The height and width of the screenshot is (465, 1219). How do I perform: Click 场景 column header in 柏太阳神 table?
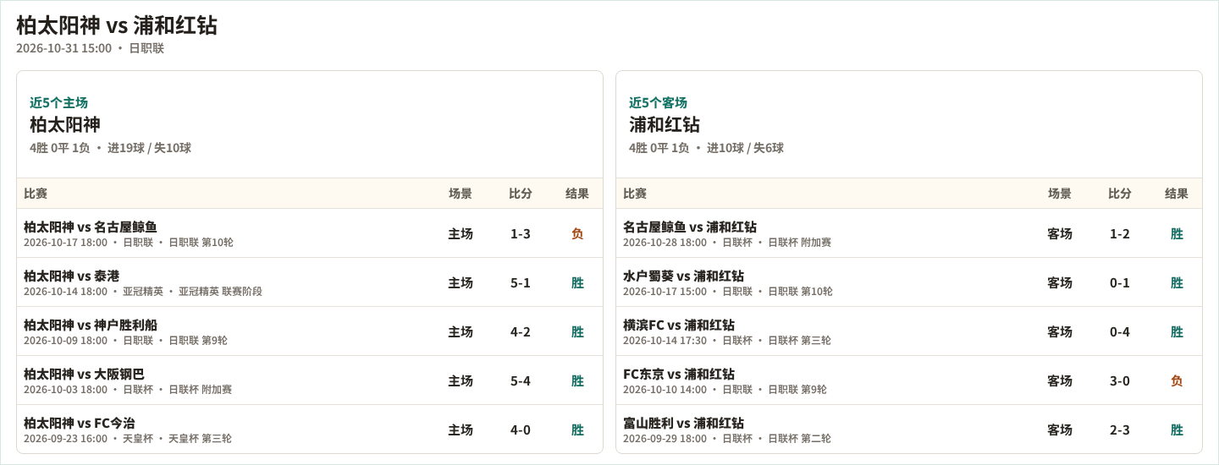pyautogui.click(x=461, y=194)
